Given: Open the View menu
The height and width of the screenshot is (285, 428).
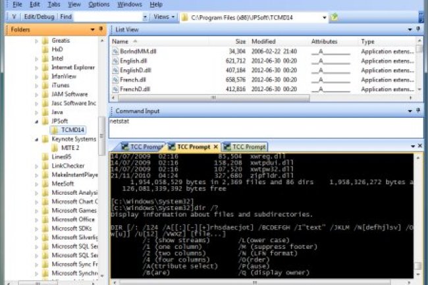Looking at the screenshot, I should [x=74, y=5].
